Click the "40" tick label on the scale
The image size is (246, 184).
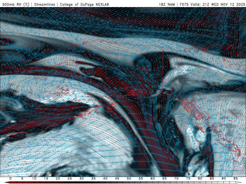click(x=105, y=178)
